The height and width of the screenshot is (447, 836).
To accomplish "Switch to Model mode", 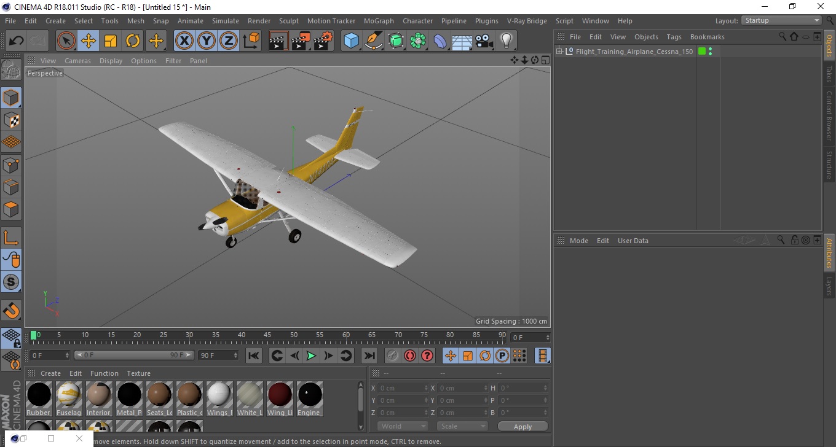I will click(x=11, y=98).
